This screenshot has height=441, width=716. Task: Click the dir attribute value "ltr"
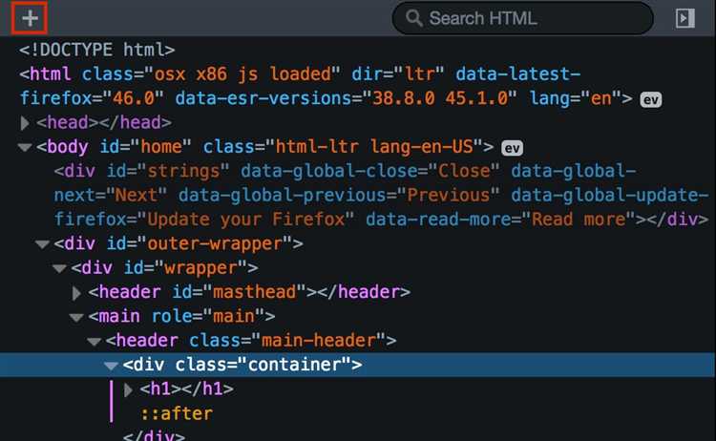pos(419,73)
